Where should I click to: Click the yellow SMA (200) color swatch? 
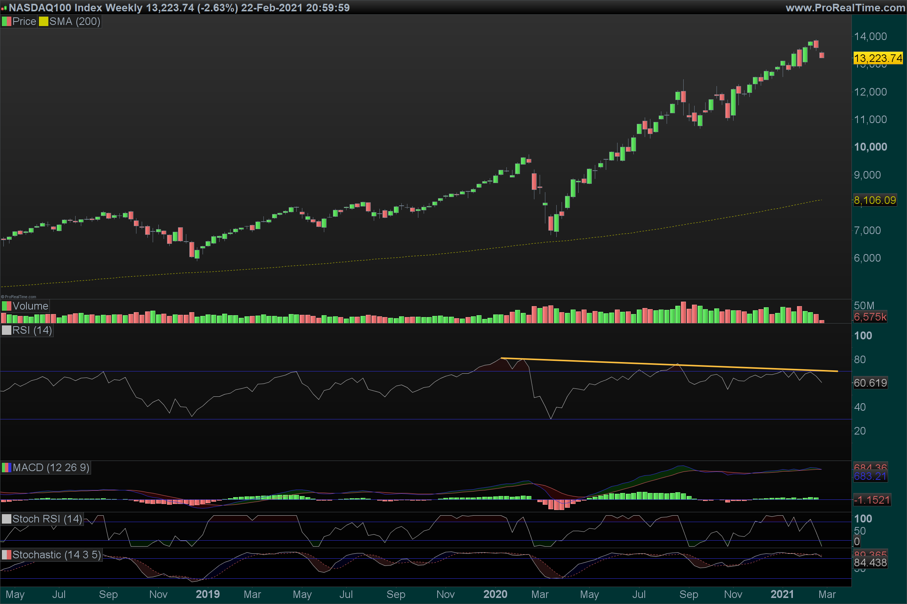(x=43, y=22)
